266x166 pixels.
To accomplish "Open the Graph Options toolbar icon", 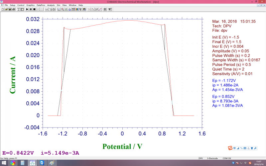I will (x=73, y=9).
